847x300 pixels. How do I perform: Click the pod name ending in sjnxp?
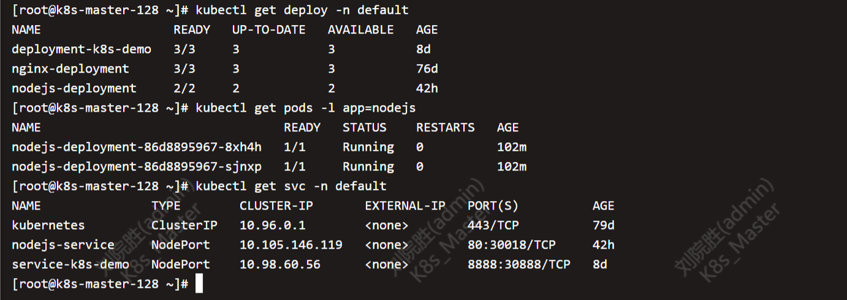[136, 167]
